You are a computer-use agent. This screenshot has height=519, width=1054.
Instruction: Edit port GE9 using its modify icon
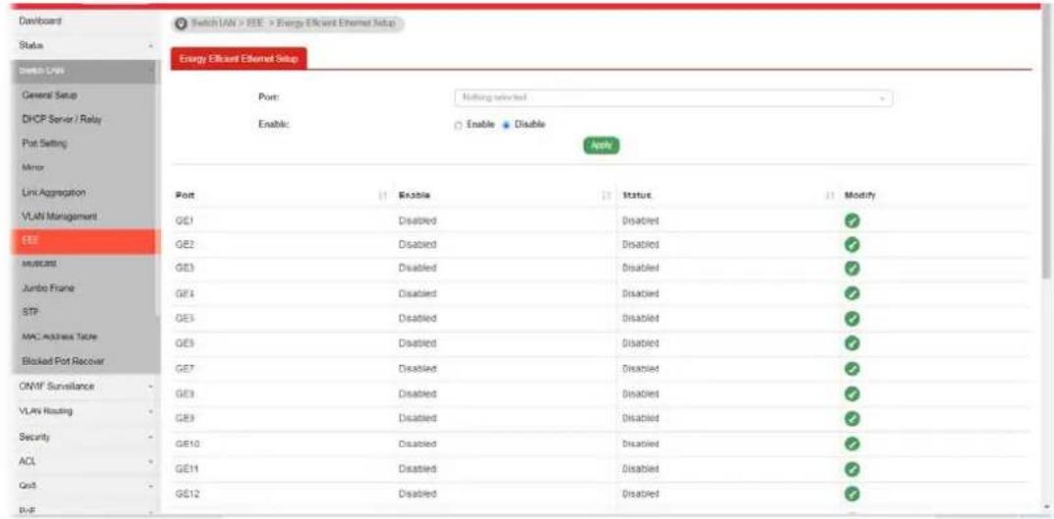tap(852, 418)
